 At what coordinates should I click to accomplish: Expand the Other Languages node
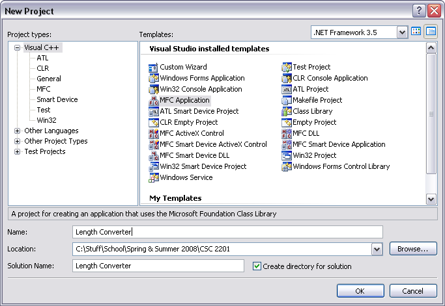tap(18, 131)
